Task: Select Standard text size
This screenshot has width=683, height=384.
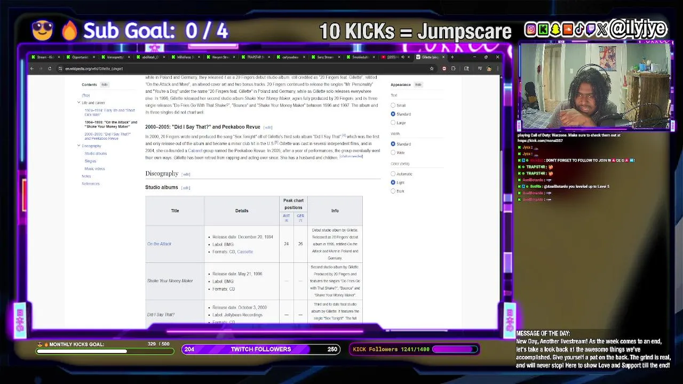Action: coord(393,114)
